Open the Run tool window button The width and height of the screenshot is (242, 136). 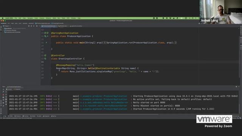pyautogui.click(x=5, y=116)
